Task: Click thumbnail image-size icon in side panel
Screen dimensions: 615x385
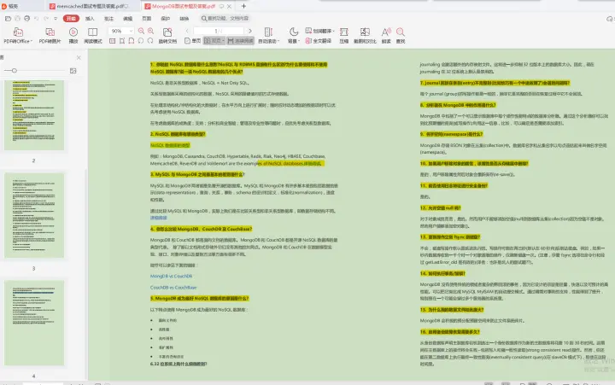Action: coord(73,71)
